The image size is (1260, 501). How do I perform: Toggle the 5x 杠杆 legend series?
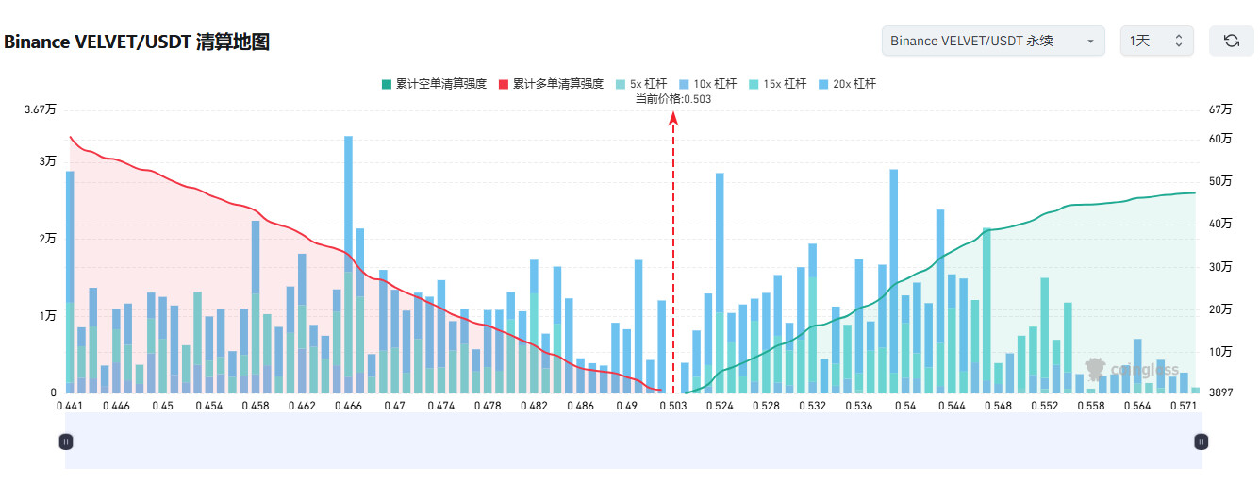pyautogui.click(x=640, y=84)
